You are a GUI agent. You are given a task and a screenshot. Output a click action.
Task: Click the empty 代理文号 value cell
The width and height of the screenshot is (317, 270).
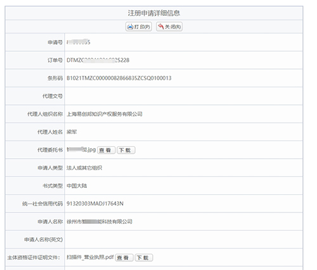click(183, 96)
